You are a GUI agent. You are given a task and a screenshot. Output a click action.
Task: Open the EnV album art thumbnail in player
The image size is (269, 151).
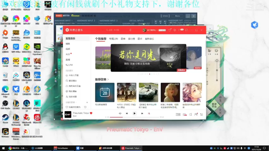tap(68, 114)
